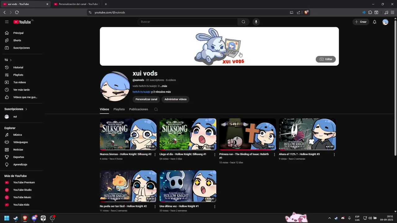Screen dimensions: 397x223
Task: Click the Crear button
Action: click(x=361, y=22)
